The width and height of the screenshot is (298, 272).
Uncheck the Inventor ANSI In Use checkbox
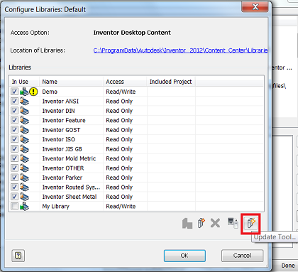pos(14,102)
